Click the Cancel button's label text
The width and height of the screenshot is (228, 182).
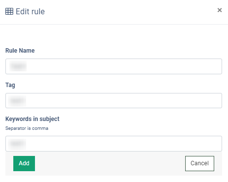(x=199, y=163)
